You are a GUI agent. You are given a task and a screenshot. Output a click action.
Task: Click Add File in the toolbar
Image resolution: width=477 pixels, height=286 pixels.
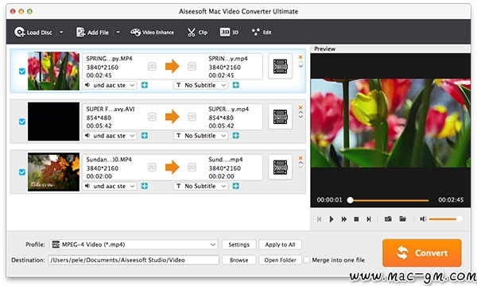click(x=92, y=33)
